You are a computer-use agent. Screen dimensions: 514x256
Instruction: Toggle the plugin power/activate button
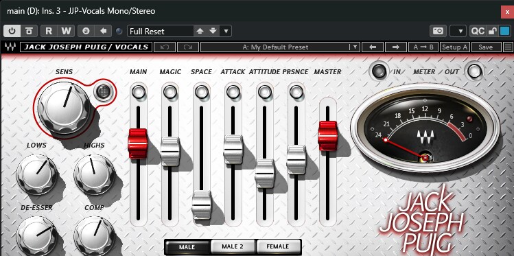click(12, 31)
